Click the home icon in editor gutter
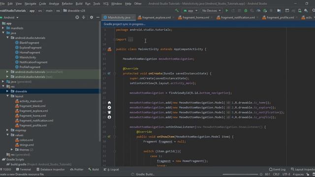 (109, 103)
